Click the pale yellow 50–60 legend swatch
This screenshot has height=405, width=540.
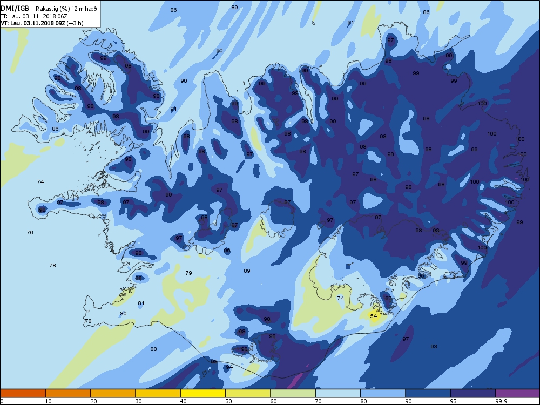(x=248, y=393)
